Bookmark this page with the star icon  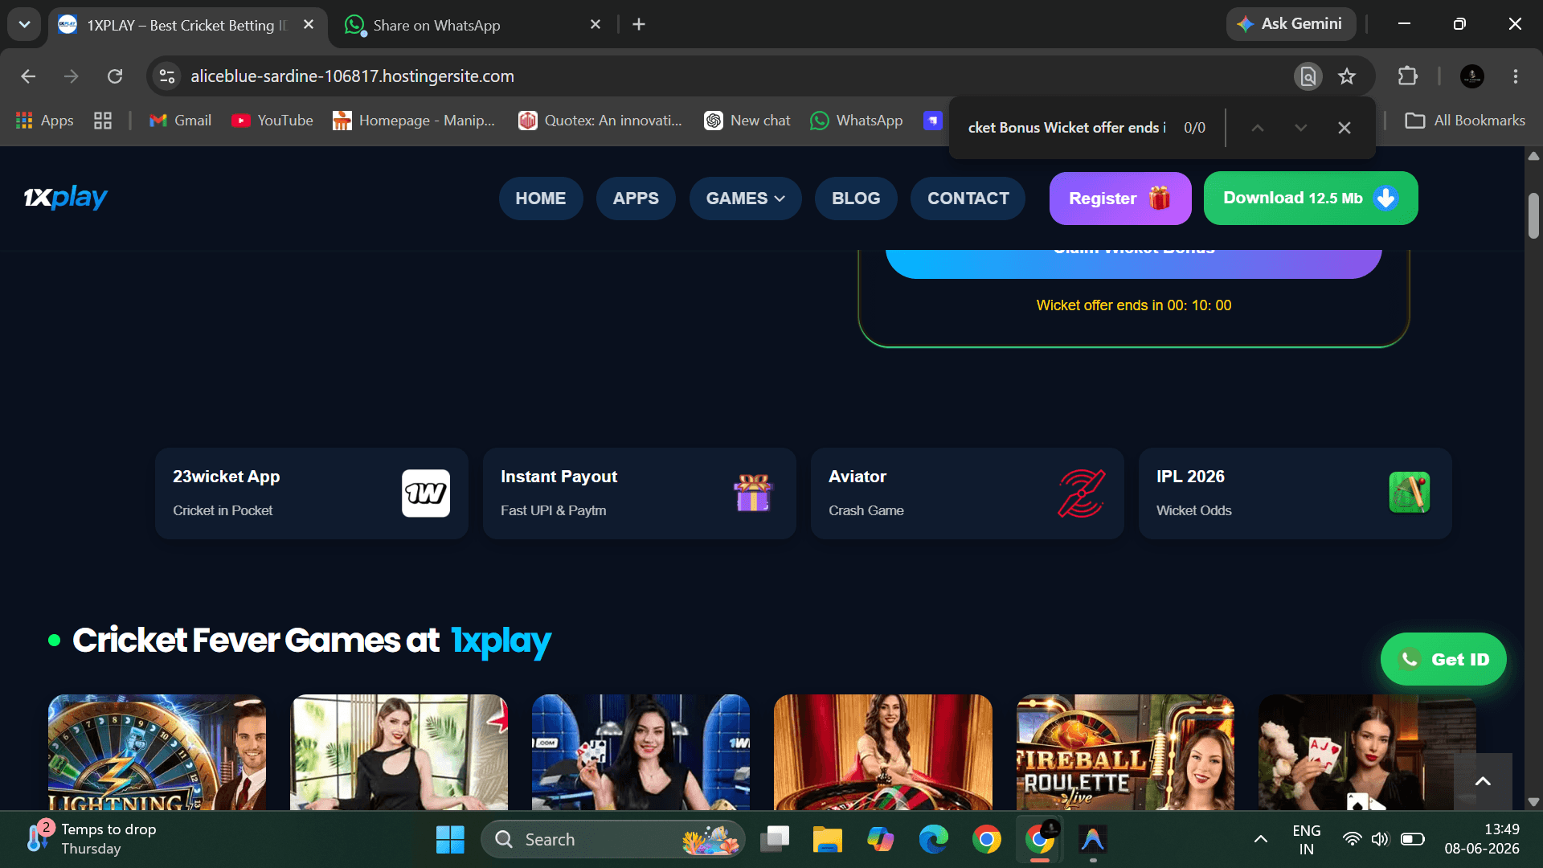[x=1347, y=76]
